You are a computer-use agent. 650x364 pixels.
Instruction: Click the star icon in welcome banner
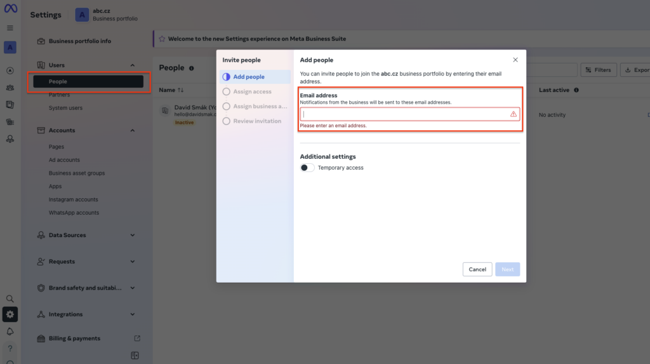pos(162,39)
